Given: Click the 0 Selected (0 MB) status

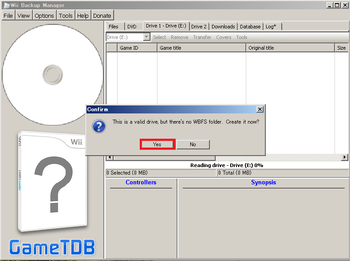Looking at the screenshot, I should pos(161,173).
